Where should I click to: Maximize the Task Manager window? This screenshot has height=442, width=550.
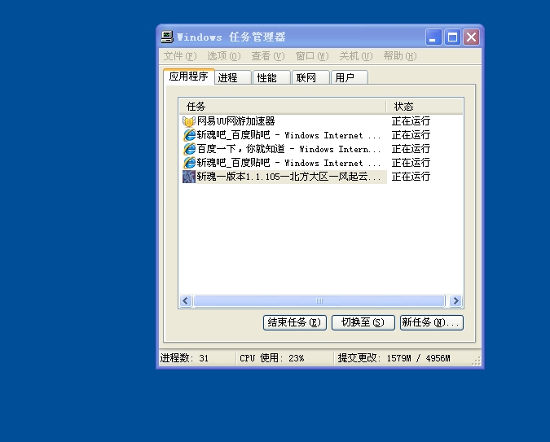point(452,37)
